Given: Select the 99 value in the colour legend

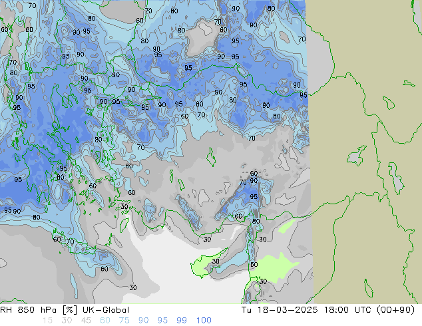Looking at the screenshot, I should [x=182, y=321].
